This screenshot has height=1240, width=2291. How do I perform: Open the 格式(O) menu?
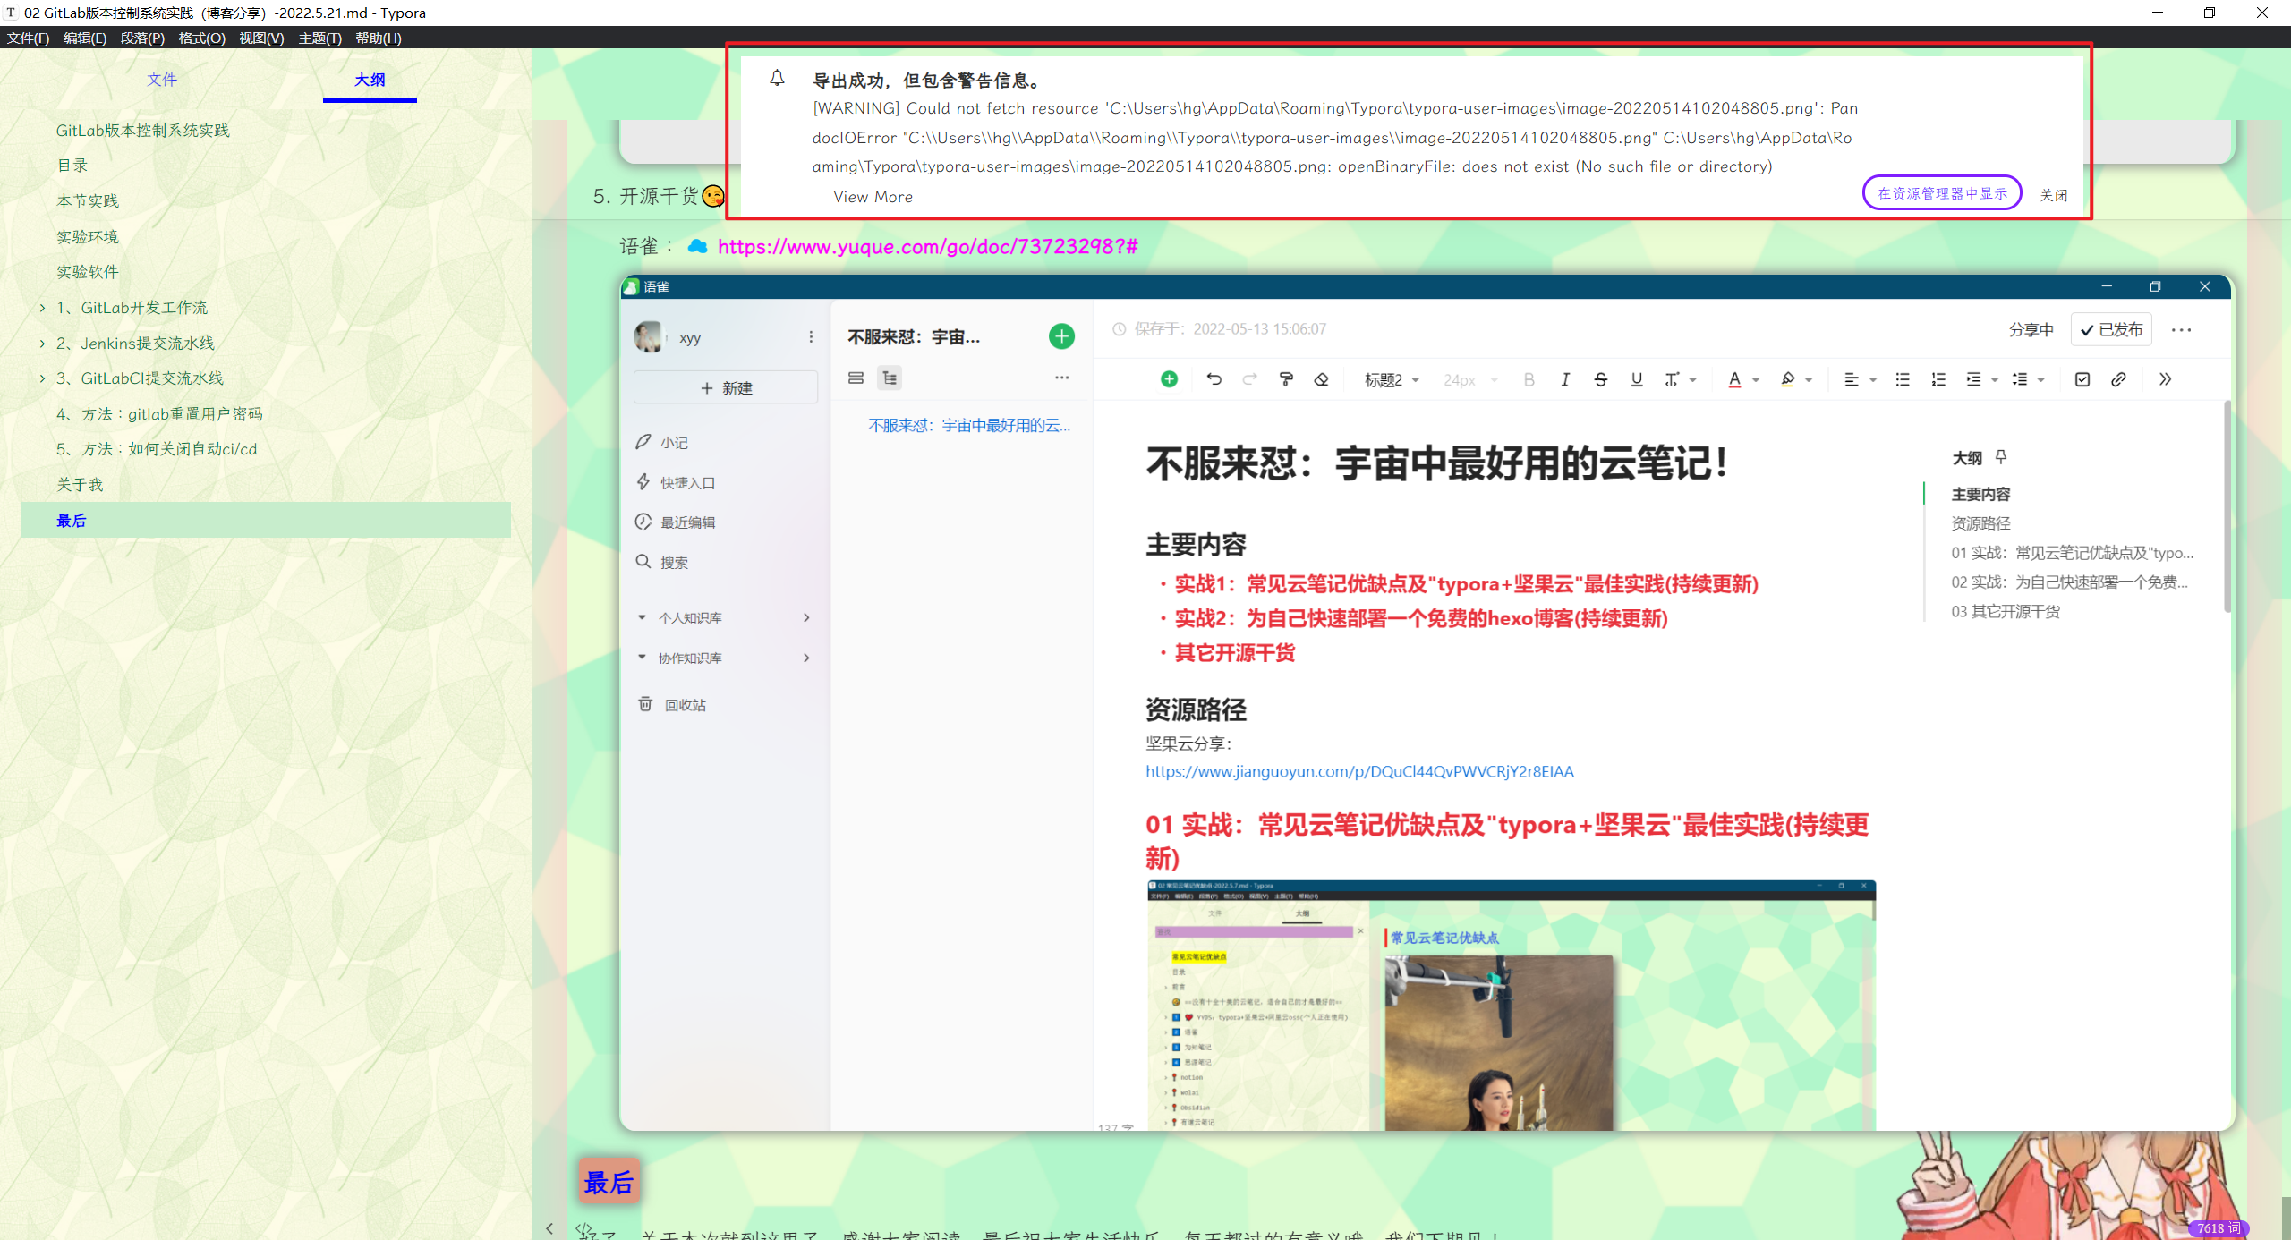tap(201, 38)
